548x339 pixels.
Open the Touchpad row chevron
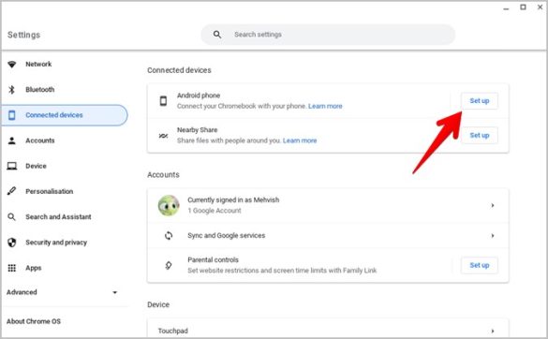[x=493, y=331]
